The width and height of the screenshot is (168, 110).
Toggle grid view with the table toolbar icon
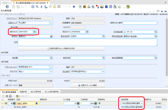point(59,7)
